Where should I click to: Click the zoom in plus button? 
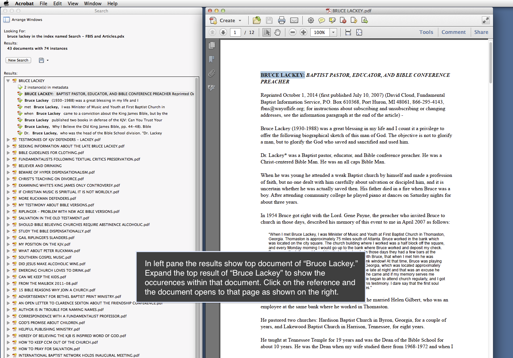pos(304,32)
